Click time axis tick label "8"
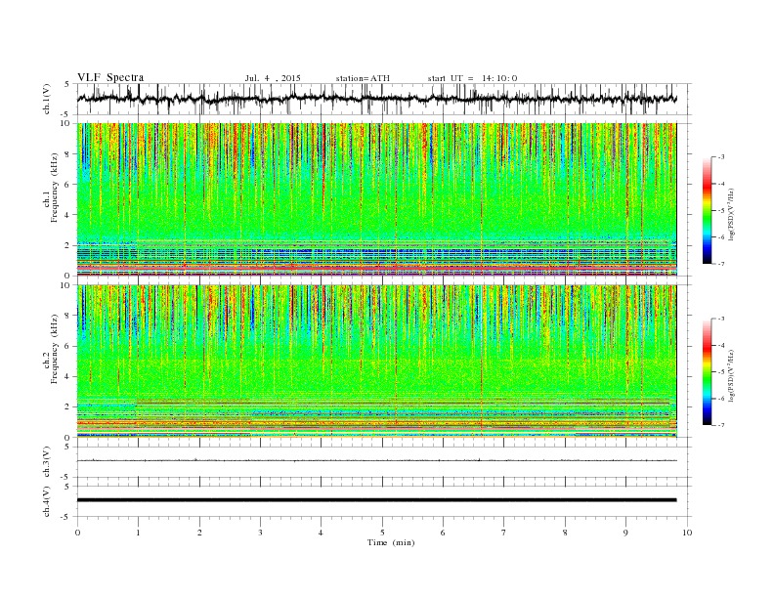This screenshot has width=774, height=598. pos(565,533)
